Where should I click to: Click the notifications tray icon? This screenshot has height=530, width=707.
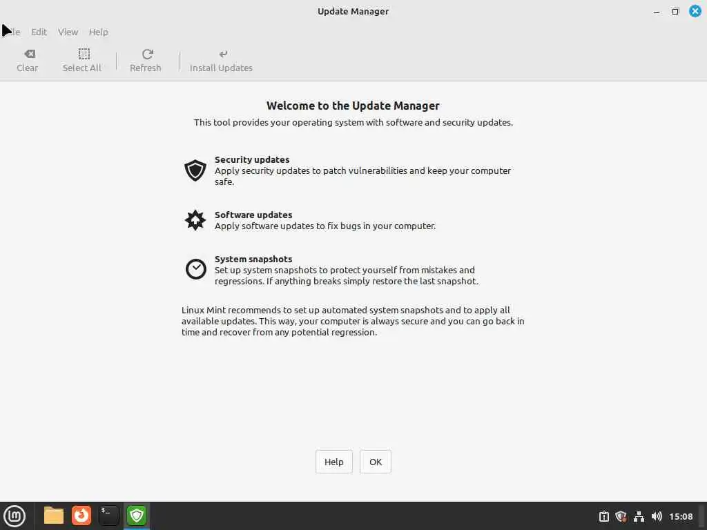tap(603, 516)
